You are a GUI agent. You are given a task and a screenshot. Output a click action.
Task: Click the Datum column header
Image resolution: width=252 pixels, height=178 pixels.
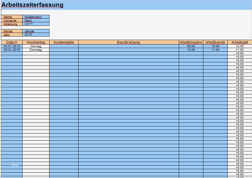pyautogui.click(x=12, y=42)
